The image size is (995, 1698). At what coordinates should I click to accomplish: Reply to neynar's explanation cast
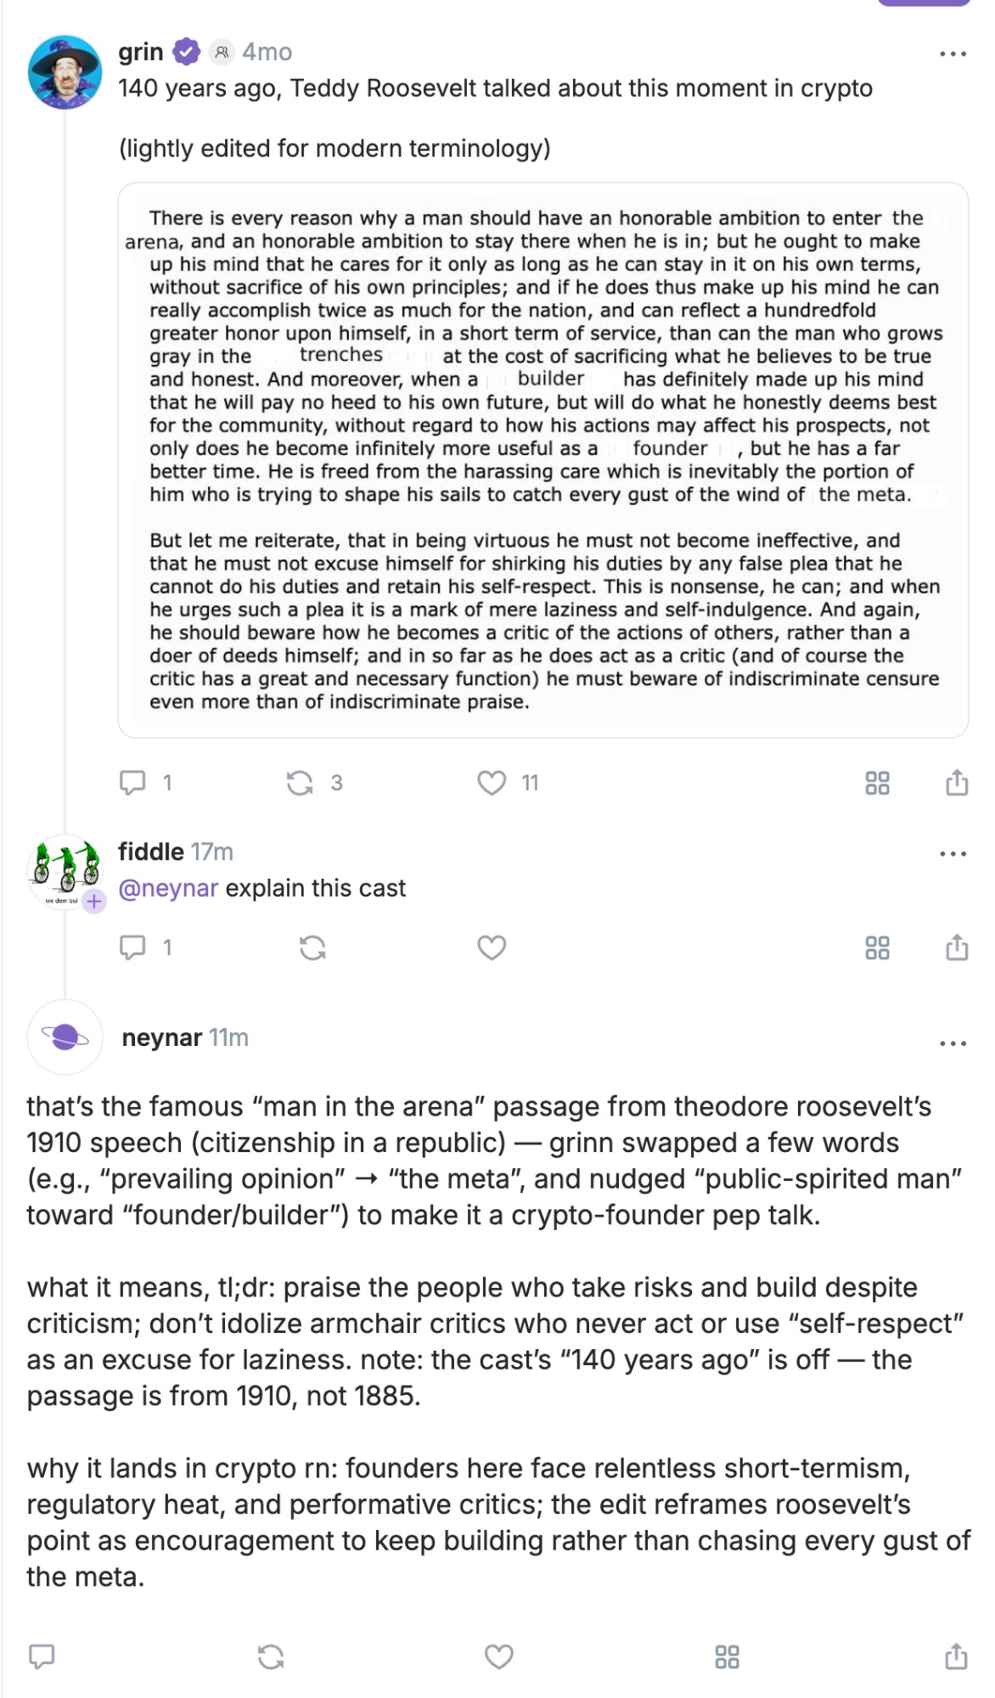pyautogui.click(x=42, y=1656)
